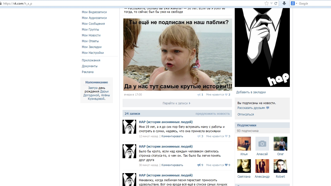The height and width of the screenshot is (186, 331).
Task: Open the Google search engine selector
Action: [294, 3]
